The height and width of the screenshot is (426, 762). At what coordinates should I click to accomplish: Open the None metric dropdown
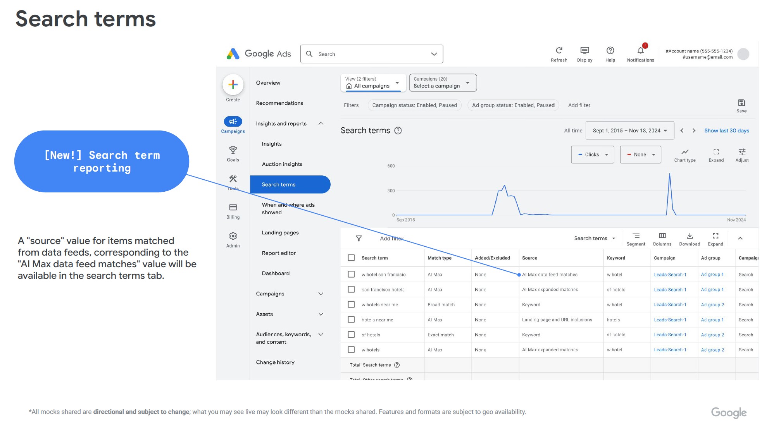pos(641,155)
